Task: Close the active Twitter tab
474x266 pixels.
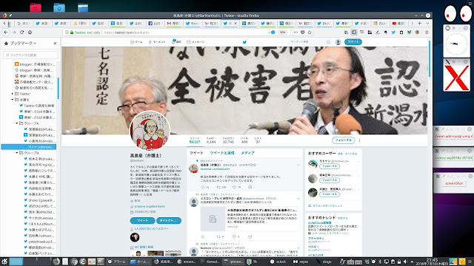Action: click(x=236, y=23)
